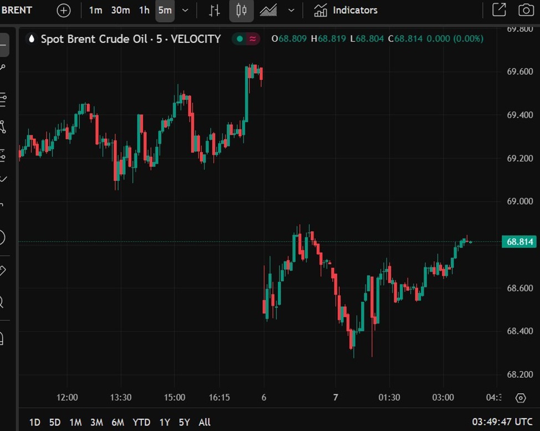Open the share/popout chart icon
Image resolution: width=540 pixels, height=431 pixels.
coord(499,10)
